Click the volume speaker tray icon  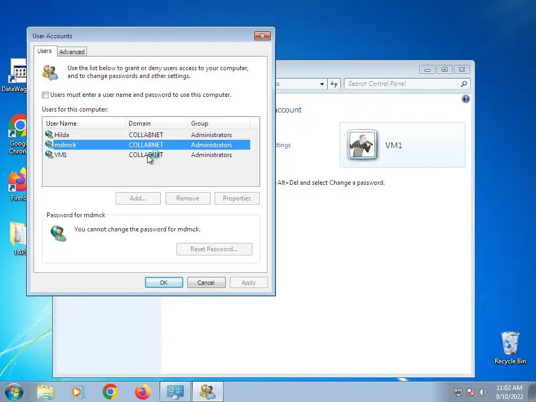(483, 392)
